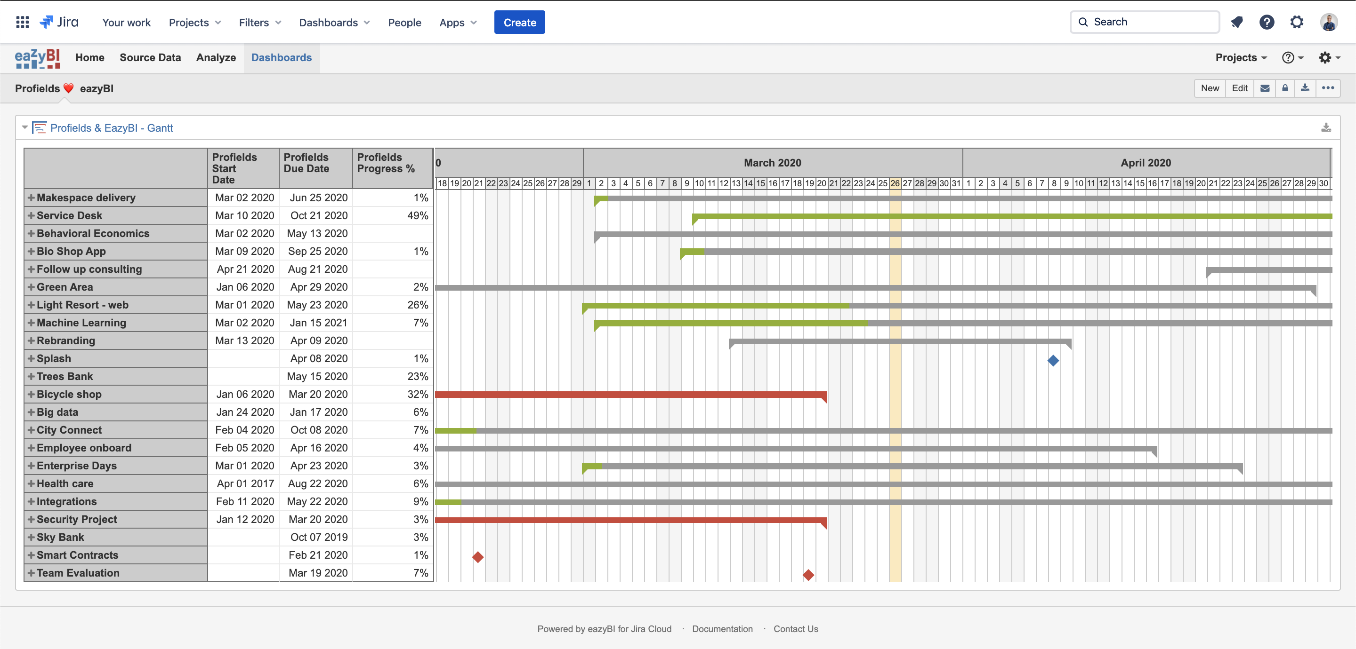Download the Gantt report via corner export icon
Screen dimensions: 1356x649
click(1325, 127)
